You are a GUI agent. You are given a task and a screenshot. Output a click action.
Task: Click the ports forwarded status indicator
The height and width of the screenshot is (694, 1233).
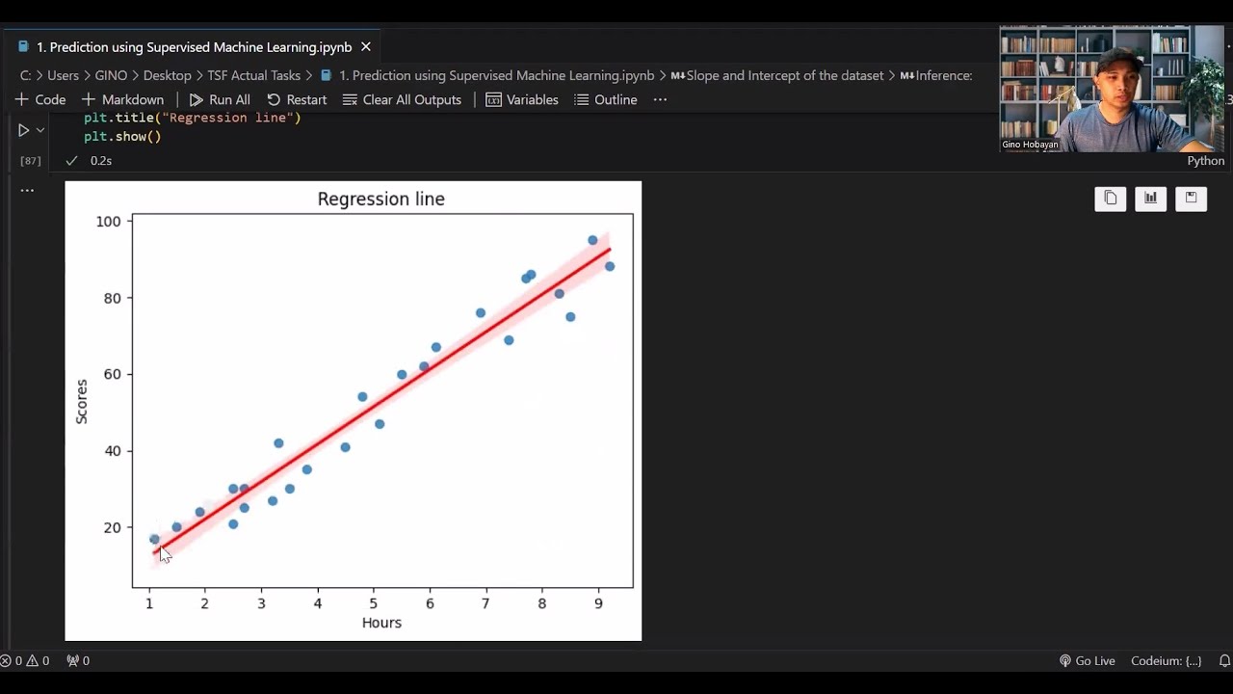[77, 661]
